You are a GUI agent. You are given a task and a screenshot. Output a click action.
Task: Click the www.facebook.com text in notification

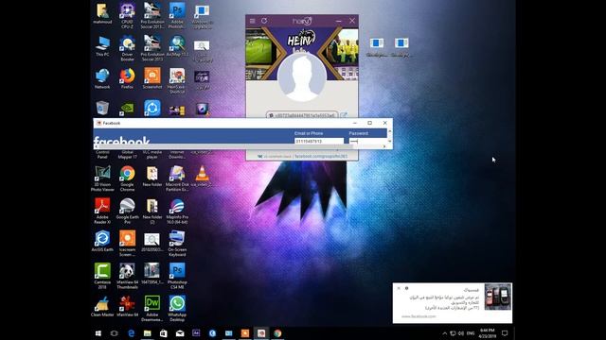point(419,316)
